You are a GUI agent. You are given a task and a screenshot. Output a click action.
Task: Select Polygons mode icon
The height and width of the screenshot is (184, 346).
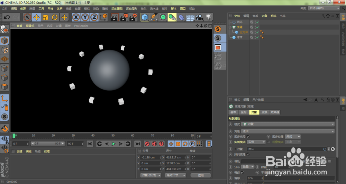tap(4, 87)
